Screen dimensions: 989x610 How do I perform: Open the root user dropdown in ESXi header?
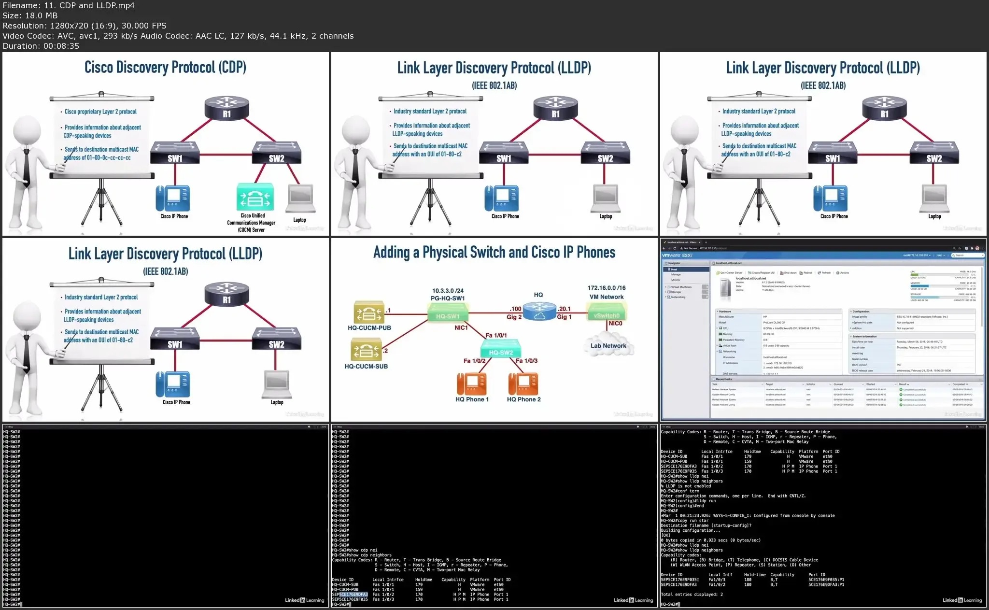pos(917,255)
